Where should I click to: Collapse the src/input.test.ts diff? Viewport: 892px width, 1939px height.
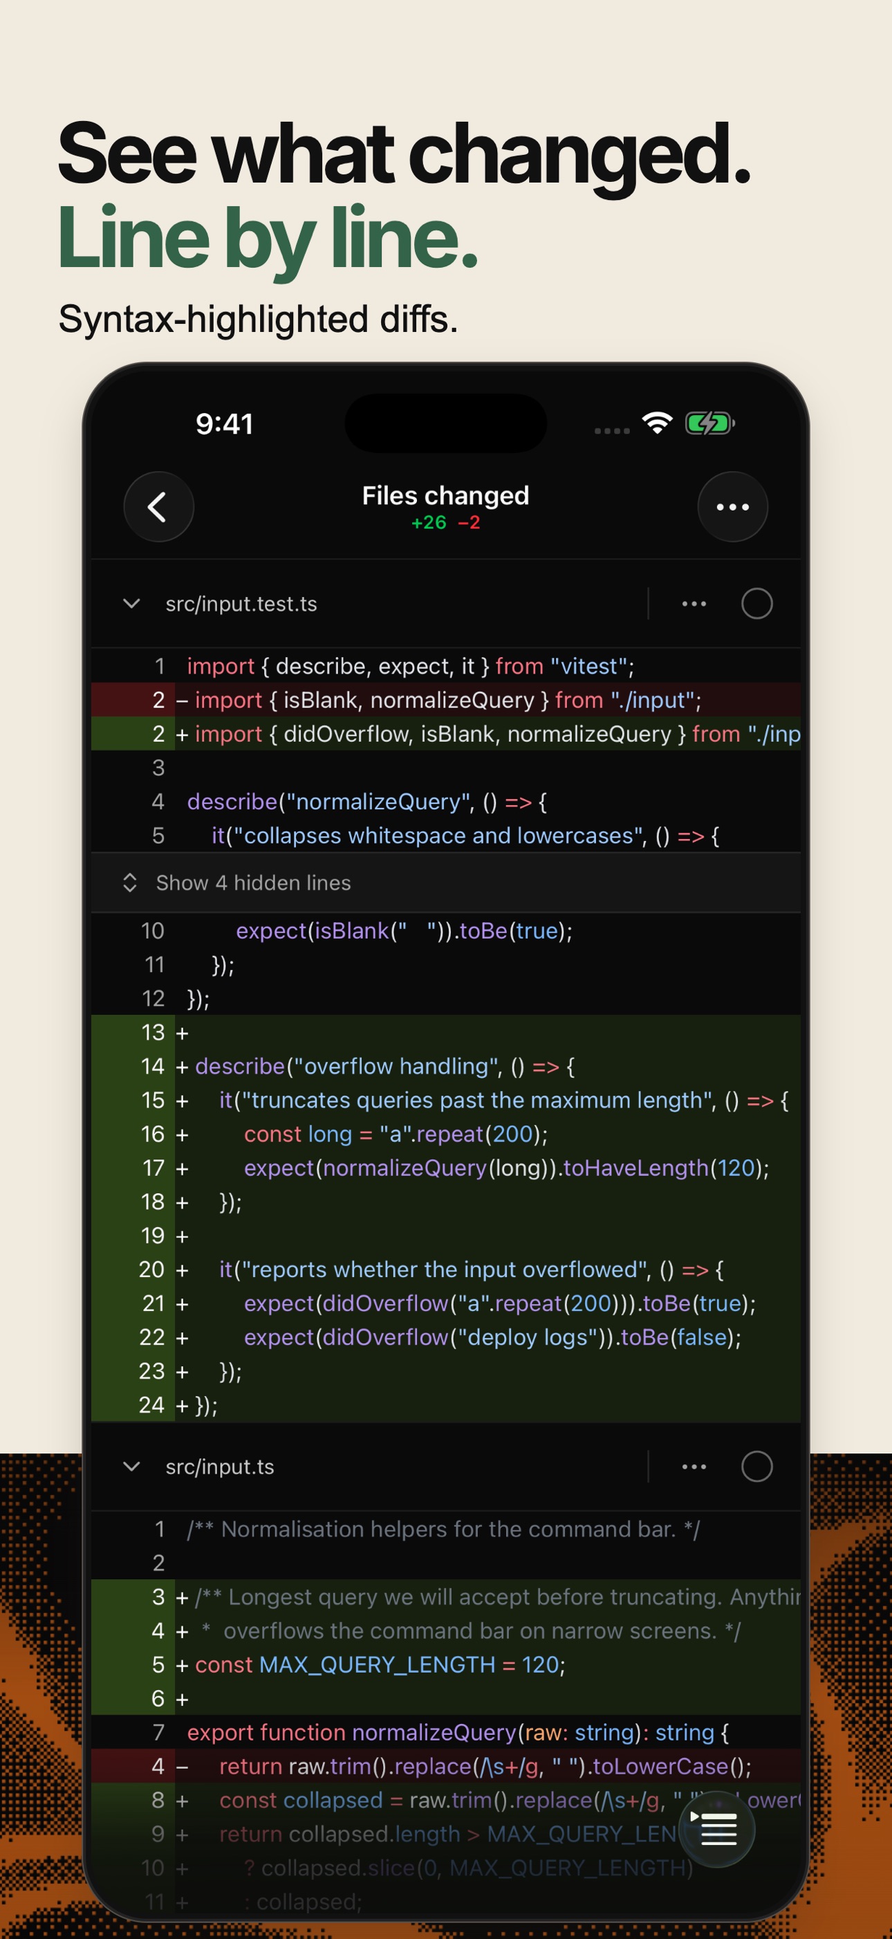click(x=131, y=604)
